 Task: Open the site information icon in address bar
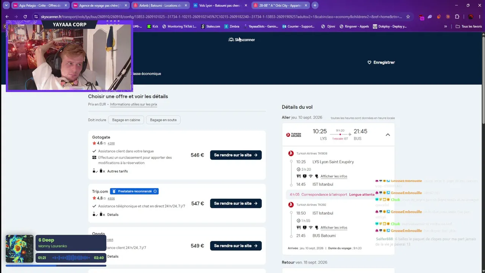coord(36,17)
